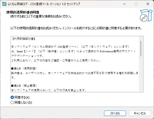The height and width of the screenshot is (119, 154).
Task: Select the 同意しない(D) radio button
Action: tap(12, 103)
